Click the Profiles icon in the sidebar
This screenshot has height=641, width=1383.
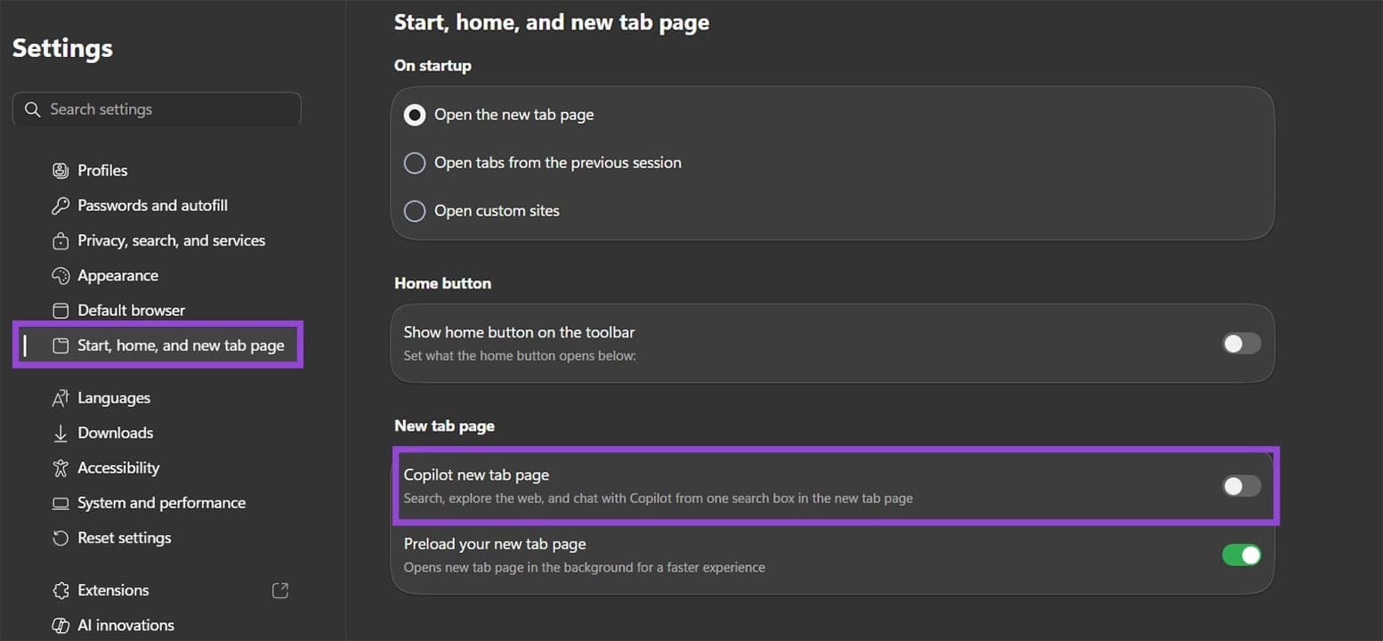tap(60, 170)
